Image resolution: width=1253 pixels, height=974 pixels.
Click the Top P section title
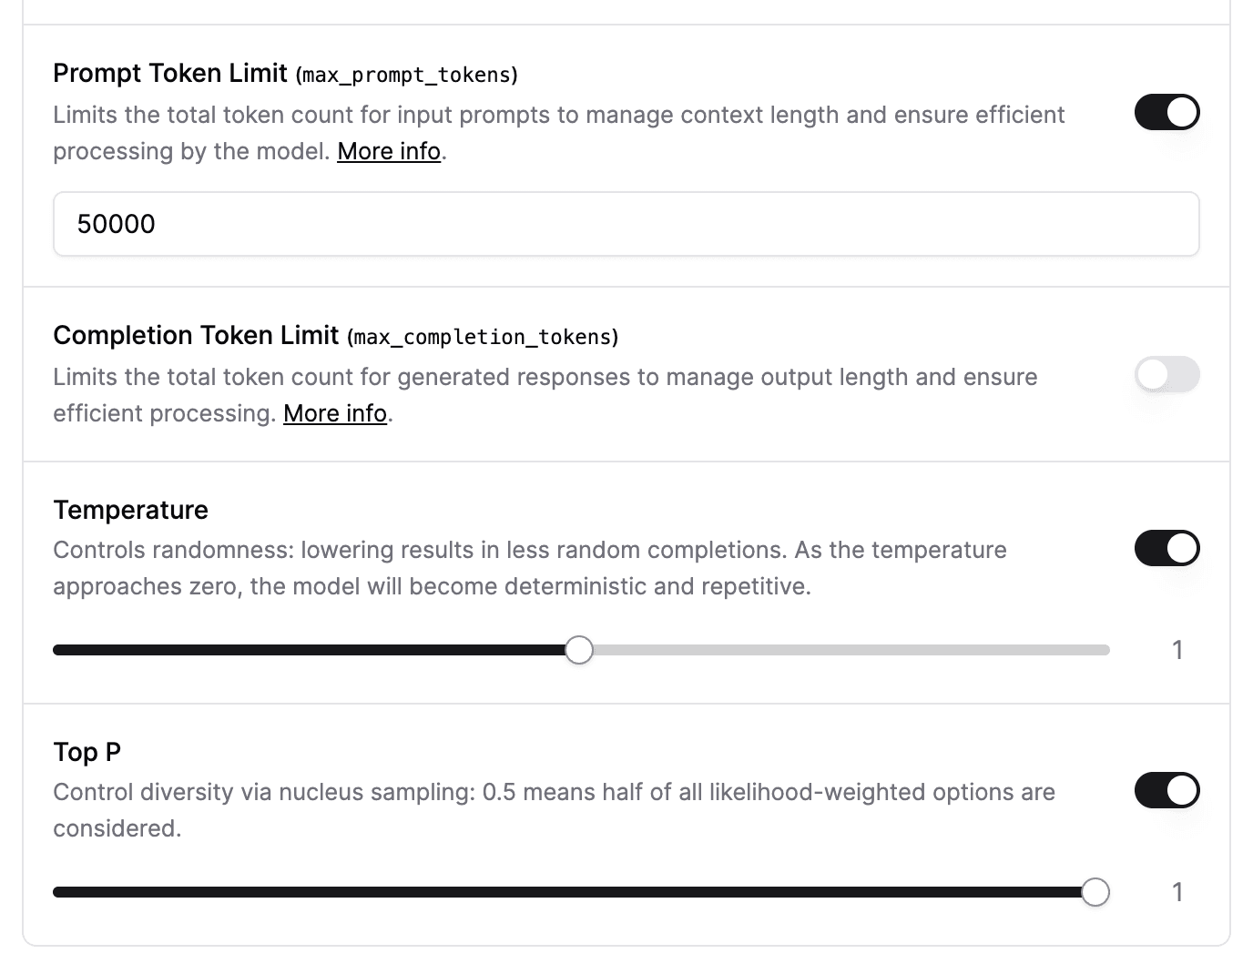(86, 752)
